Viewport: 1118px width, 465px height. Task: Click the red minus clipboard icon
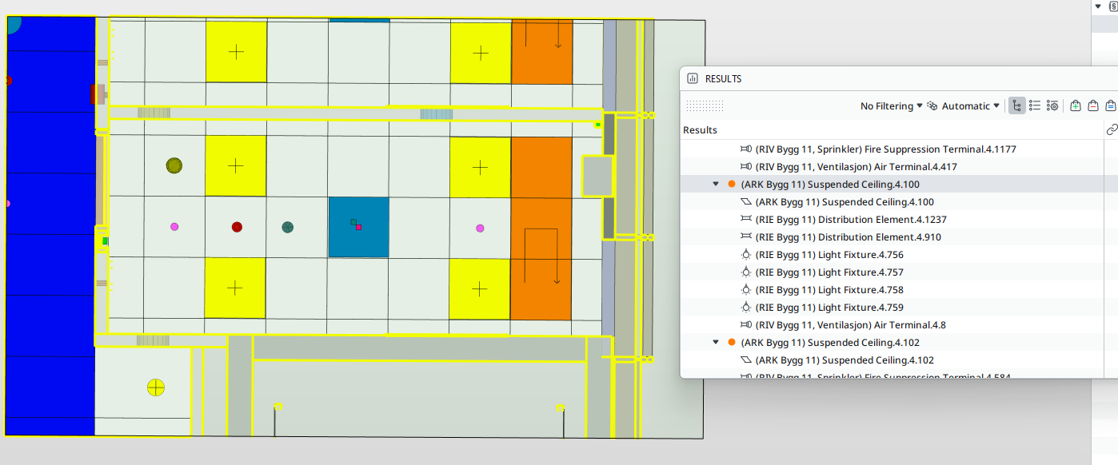pos(1093,105)
